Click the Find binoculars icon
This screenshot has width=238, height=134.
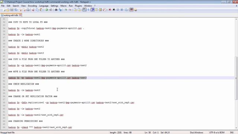coord(56,10)
